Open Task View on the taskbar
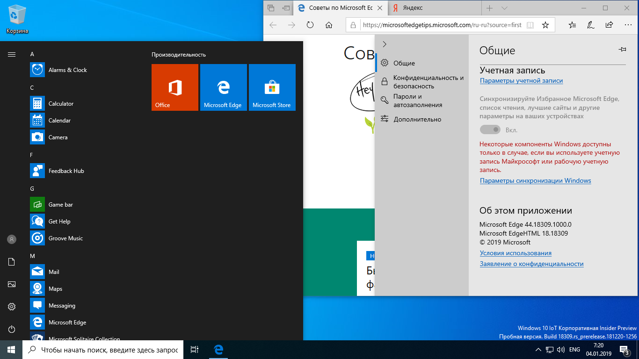 195,350
